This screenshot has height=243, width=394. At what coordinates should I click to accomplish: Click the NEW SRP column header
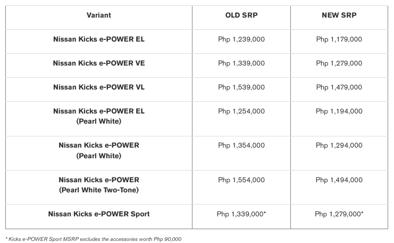[339, 15]
